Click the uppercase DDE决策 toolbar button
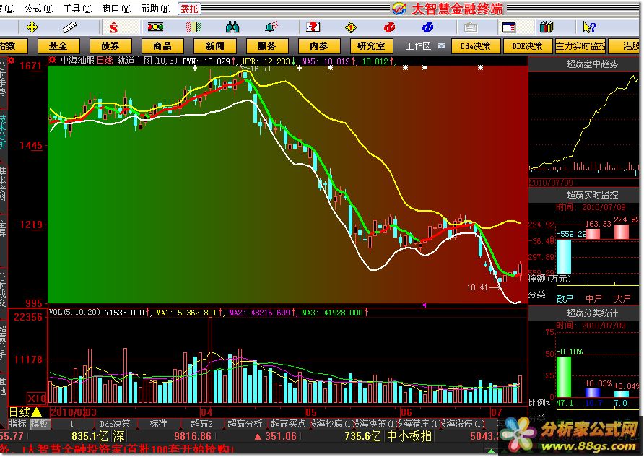 coord(527,46)
